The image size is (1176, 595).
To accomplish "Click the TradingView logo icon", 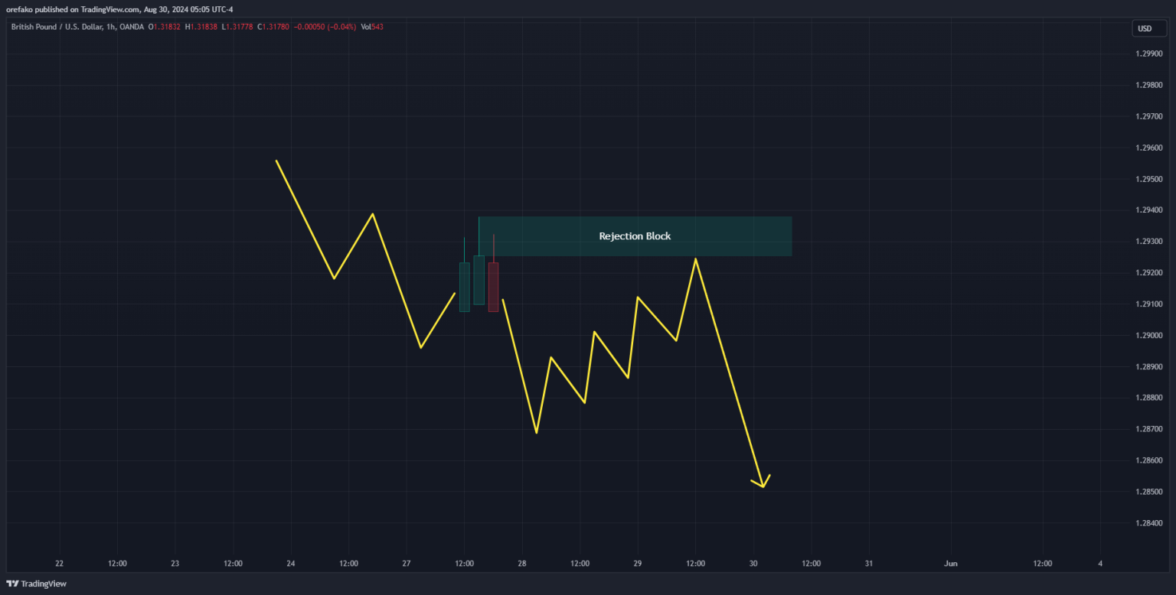I will [x=11, y=584].
